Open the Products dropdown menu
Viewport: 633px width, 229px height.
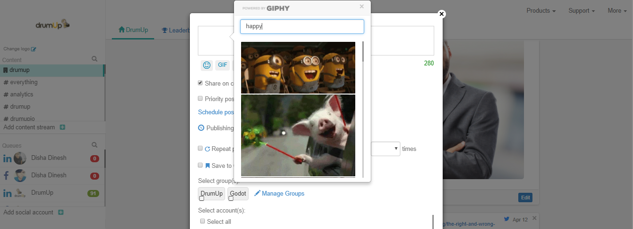point(541,11)
